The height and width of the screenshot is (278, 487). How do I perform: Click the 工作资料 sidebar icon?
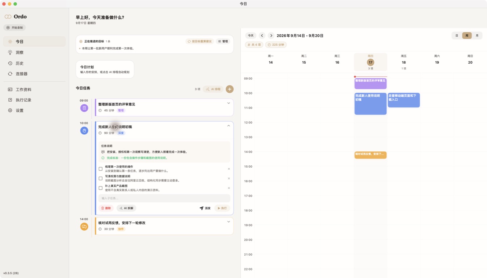(x=10, y=89)
